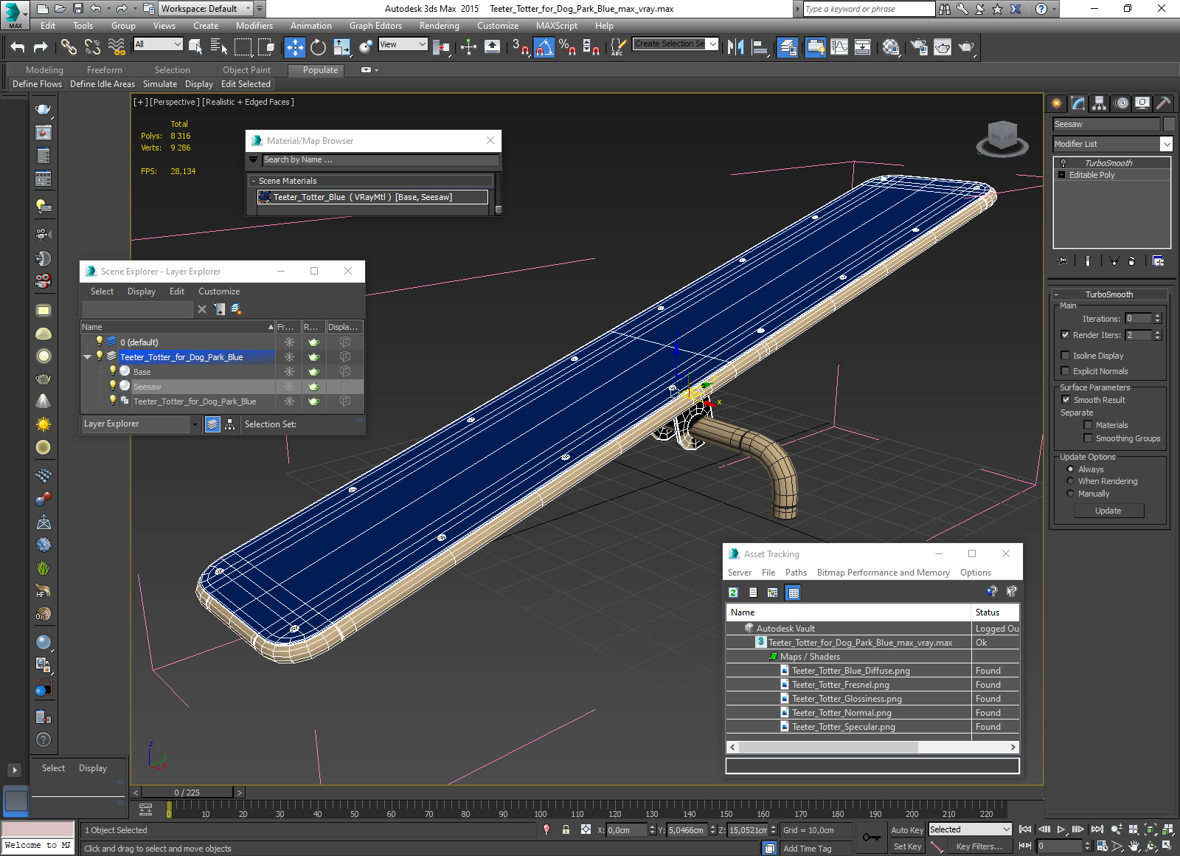Viewport: 1180px width, 856px height.
Task: Click Update button in TurboSmooth
Action: 1108,511
